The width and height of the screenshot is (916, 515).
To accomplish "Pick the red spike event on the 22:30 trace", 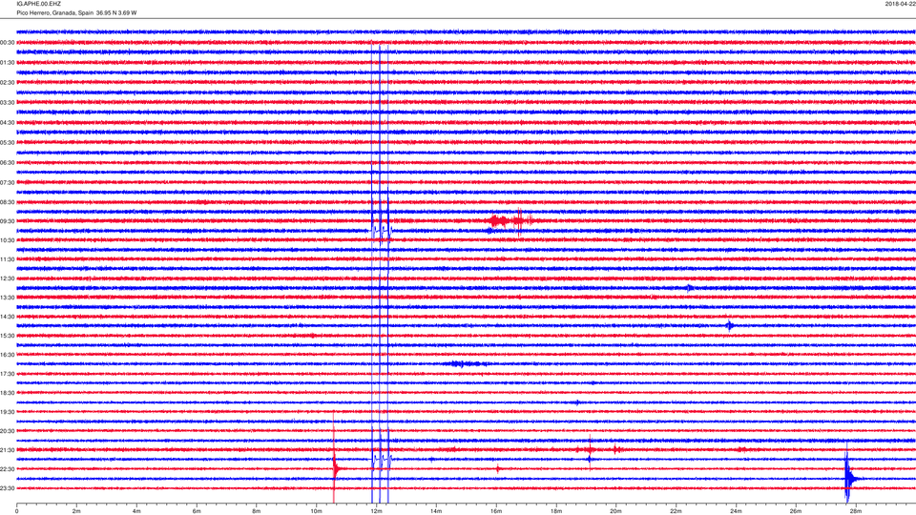I will [x=336, y=467].
